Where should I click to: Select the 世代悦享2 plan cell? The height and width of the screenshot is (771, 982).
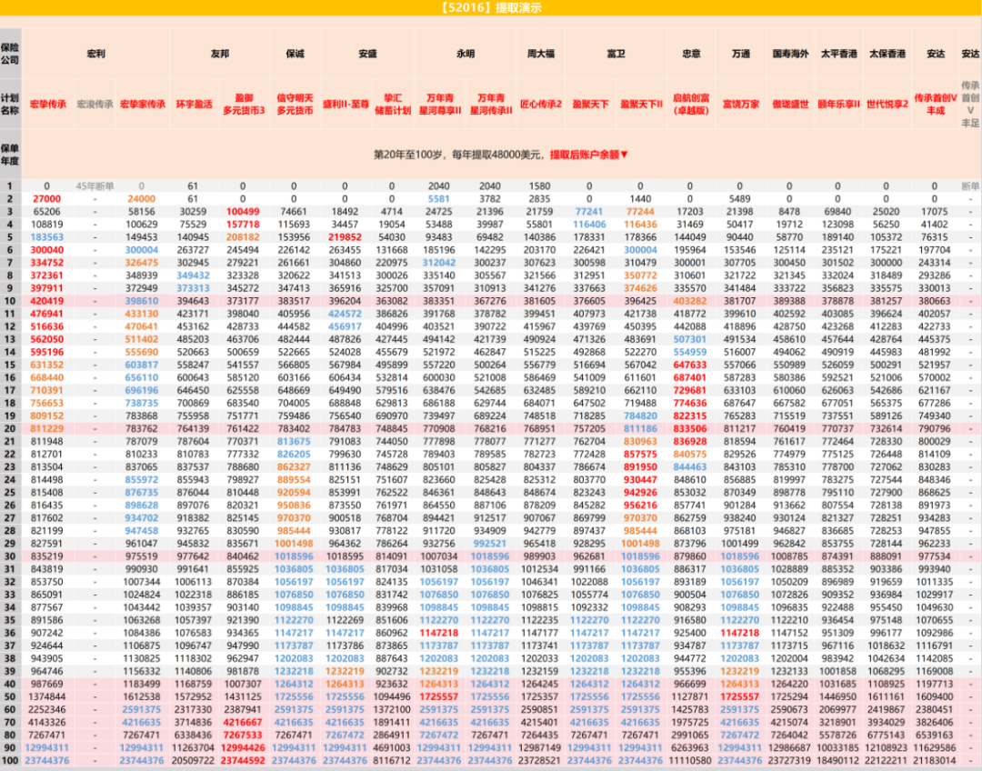pyautogui.click(x=887, y=105)
